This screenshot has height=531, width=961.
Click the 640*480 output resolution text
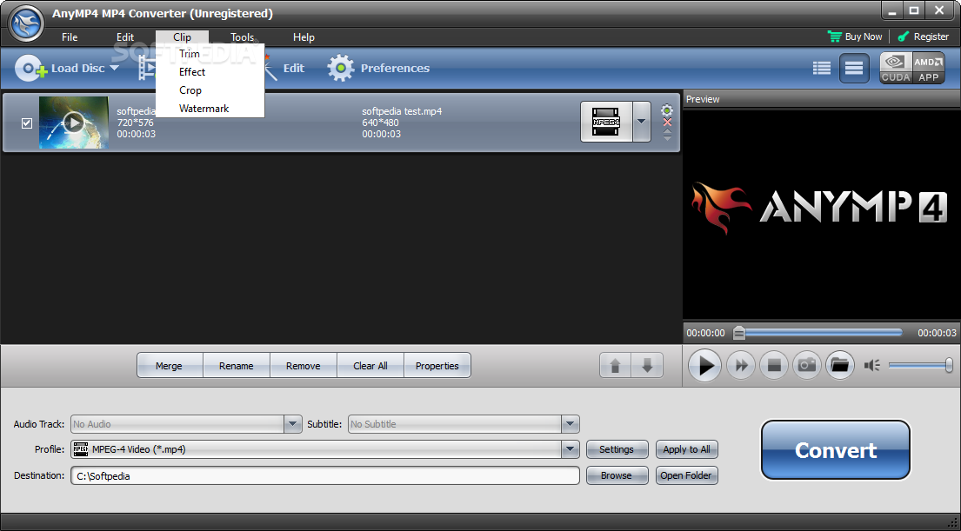pyautogui.click(x=380, y=123)
